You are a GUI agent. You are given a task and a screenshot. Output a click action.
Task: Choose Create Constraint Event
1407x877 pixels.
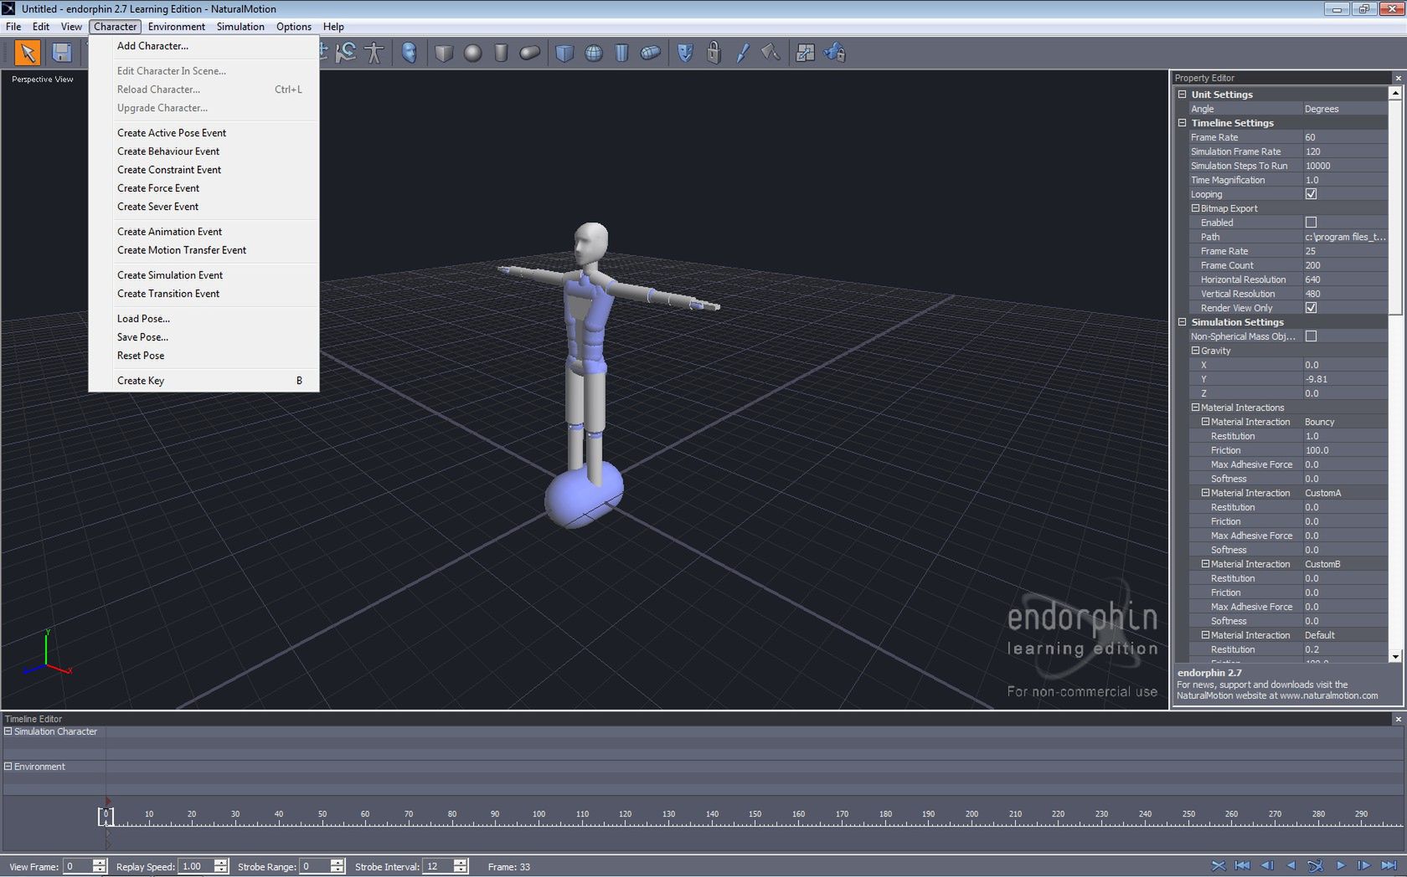point(204,170)
